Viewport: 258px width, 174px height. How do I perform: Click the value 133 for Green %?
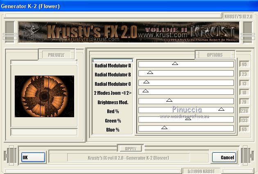(x=244, y=120)
